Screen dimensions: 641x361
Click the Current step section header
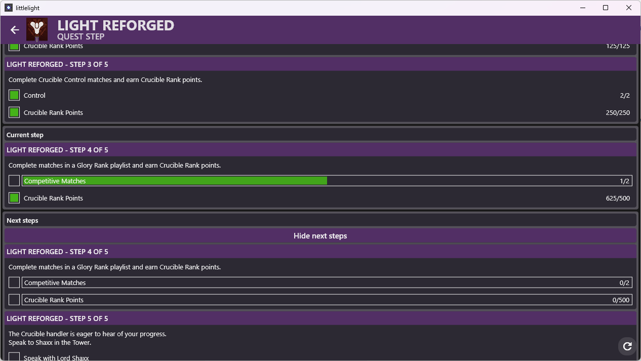point(320,135)
